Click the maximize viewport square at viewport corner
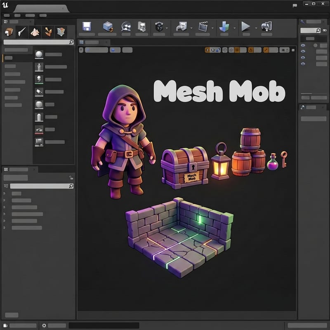The width and height of the screenshot is (330, 330). point(293,50)
